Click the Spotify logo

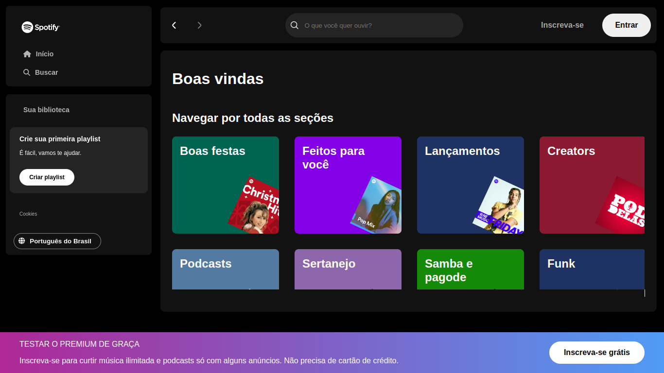pos(40,27)
